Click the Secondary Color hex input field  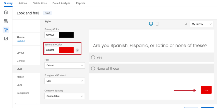[x=52, y=50]
